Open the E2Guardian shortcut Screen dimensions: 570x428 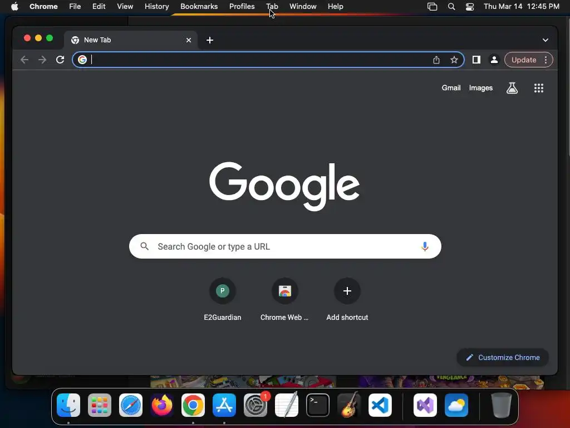(223, 300)
